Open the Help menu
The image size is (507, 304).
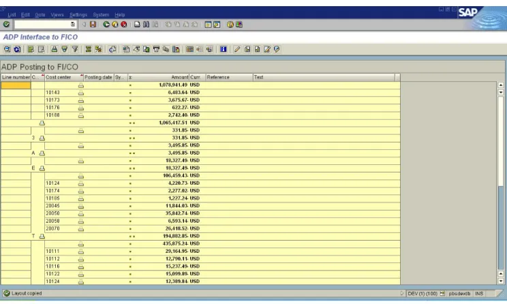click(120, 14)
